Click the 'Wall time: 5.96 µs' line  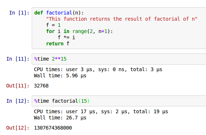60,75
